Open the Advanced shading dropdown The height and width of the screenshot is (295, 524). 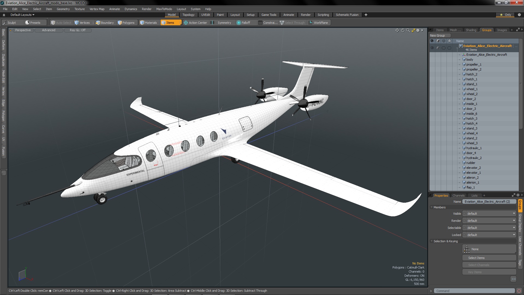pos(49,30)
